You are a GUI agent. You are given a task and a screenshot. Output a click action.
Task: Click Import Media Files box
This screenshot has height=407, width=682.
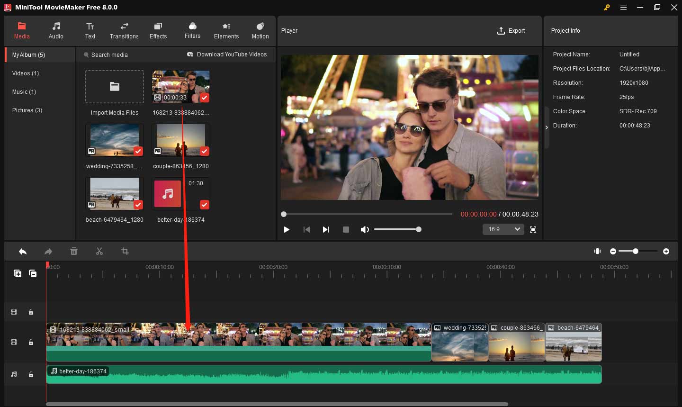coord(115,87)
